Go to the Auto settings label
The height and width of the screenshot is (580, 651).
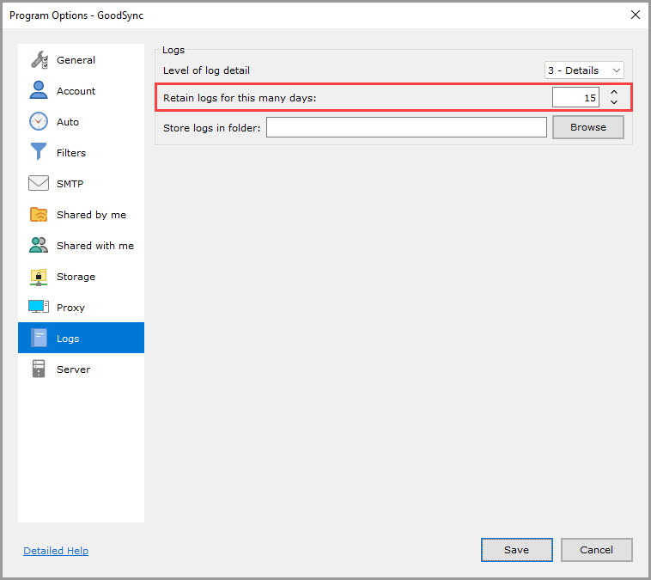pyautogui.click(x=68, y=122)
